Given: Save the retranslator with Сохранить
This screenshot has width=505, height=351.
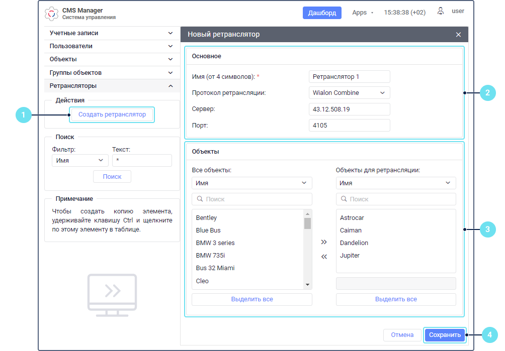Looking at the screenshot, I should [x=445, y=335].
